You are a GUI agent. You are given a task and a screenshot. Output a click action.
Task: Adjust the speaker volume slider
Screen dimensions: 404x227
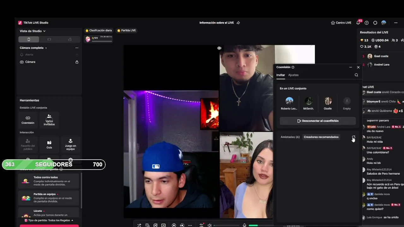pyautogui.click(x=226, y=225)
